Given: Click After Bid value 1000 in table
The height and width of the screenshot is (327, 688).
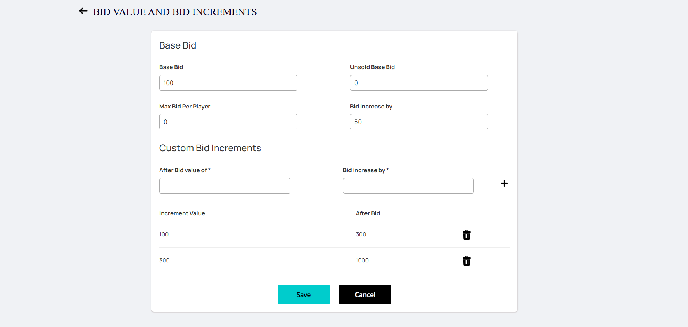Looking at the screenshot, I should coord(362,261).
